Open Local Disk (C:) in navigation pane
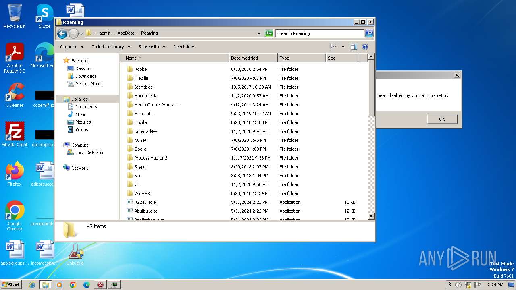The width and height of the screenshot is (516, 290). pyautogui.click(x=89, y=153)
